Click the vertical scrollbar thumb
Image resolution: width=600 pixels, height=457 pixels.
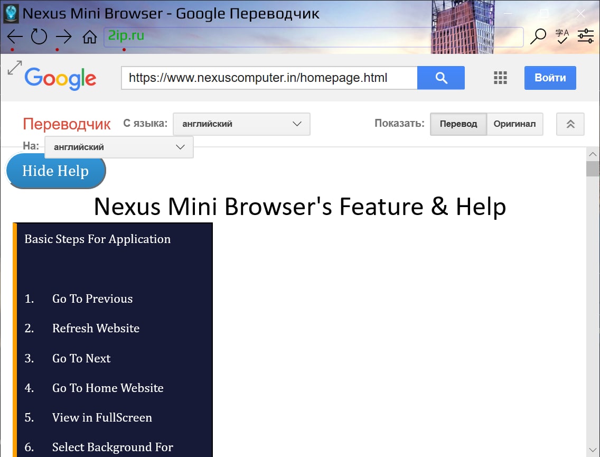tap(593, 169)
